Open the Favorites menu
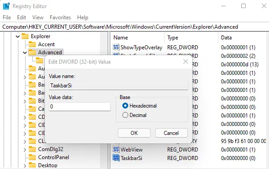 (60, 17)
